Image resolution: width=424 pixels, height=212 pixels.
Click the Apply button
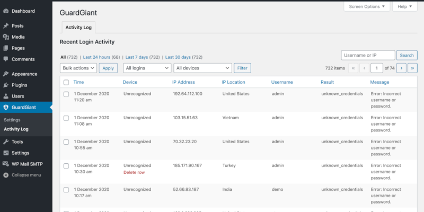pos(108,68)
